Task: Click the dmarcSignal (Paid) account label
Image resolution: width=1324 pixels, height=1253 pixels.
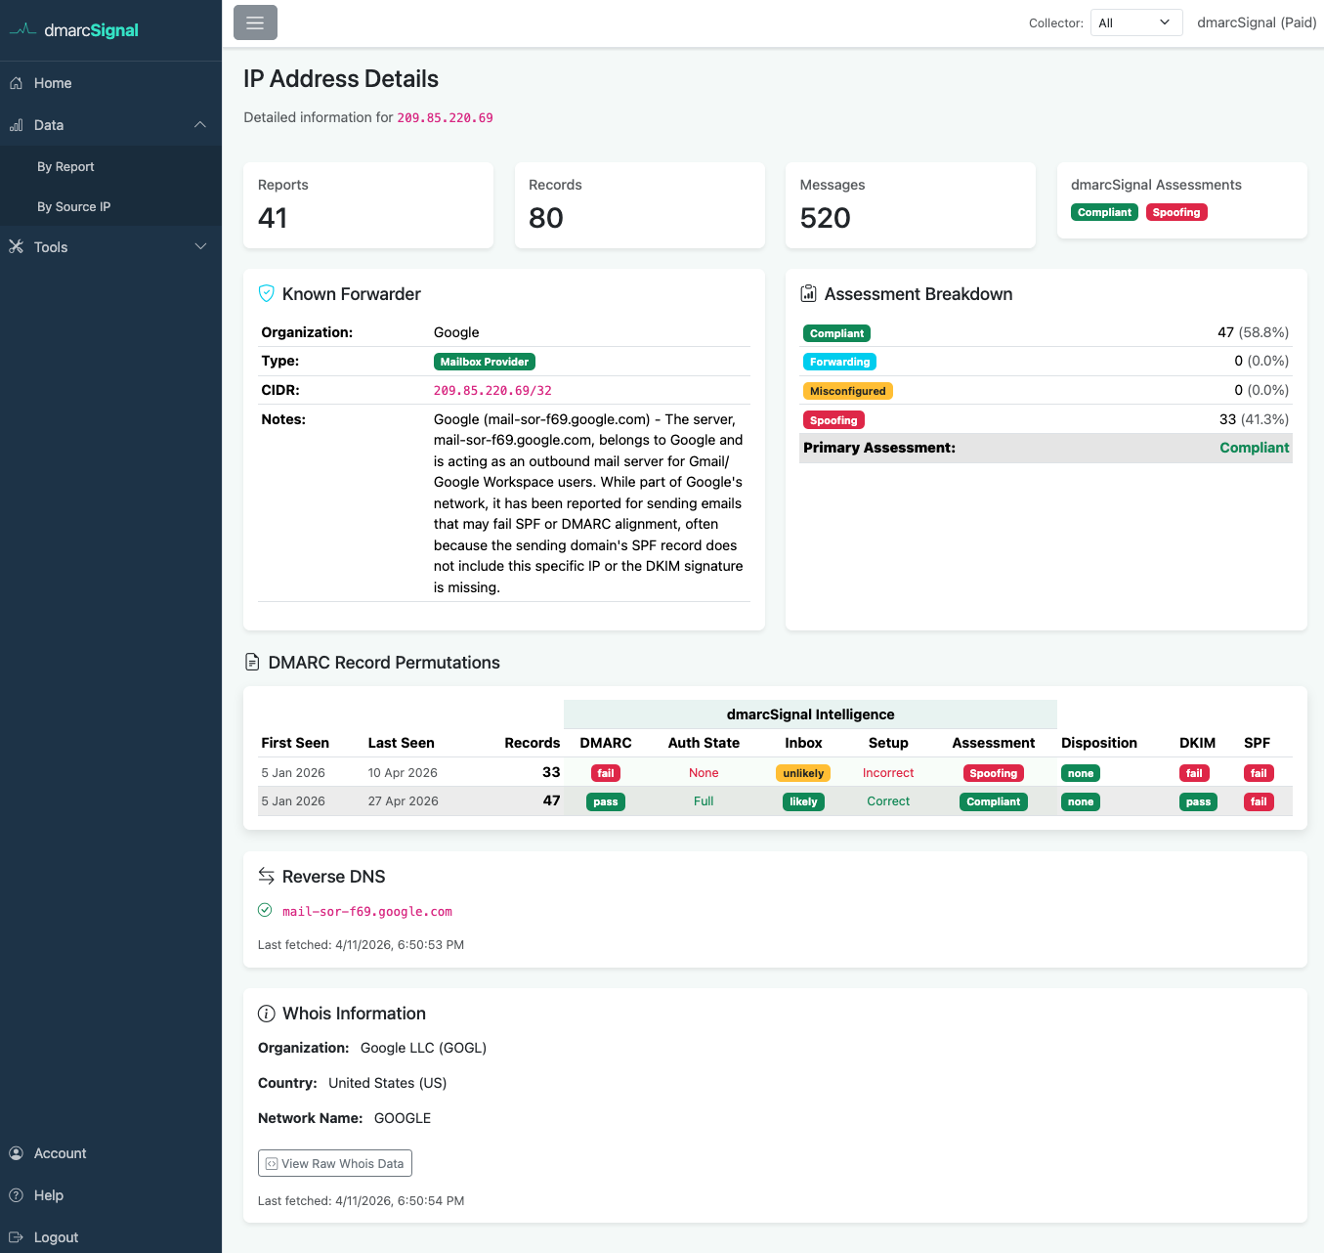Action: (x=1257, y=22)
